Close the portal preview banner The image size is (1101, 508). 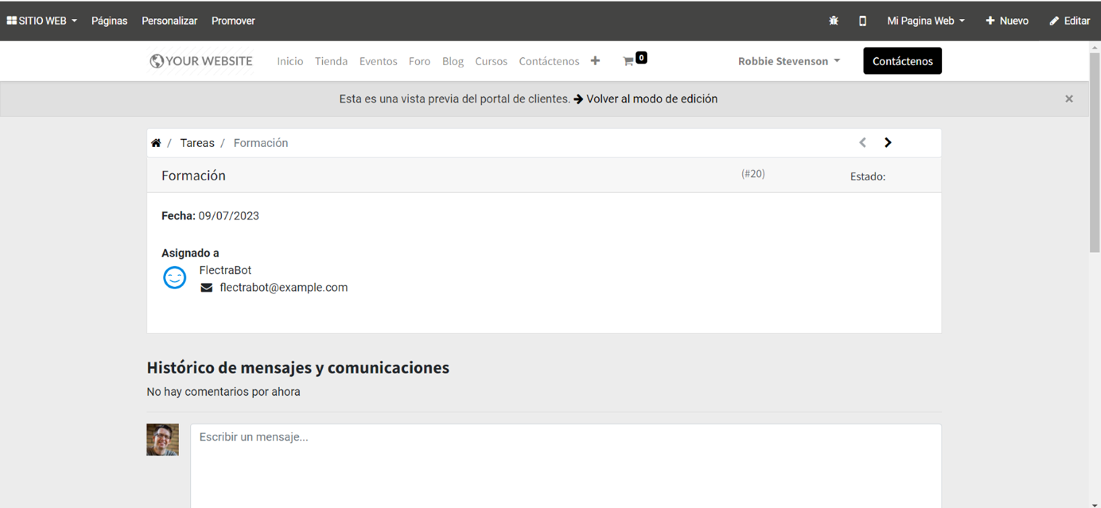pyautogui.click(x=1068, y=99)
